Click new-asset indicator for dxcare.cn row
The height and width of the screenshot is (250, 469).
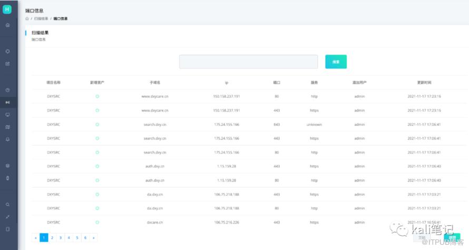point(97,222)
